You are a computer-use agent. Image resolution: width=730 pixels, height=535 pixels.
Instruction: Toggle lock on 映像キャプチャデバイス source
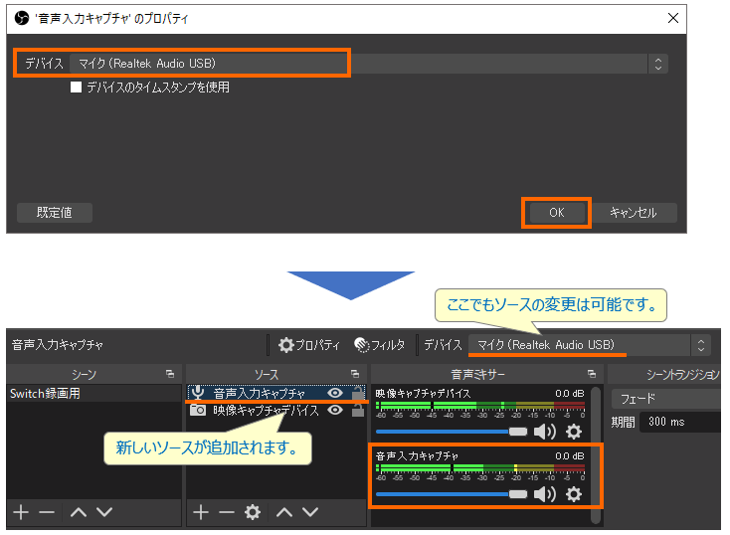(x=358, y=411)
